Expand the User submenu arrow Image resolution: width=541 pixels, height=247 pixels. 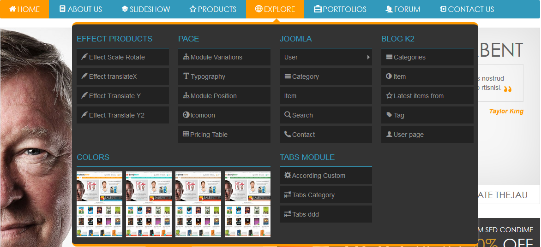click(x=368, y=57)
